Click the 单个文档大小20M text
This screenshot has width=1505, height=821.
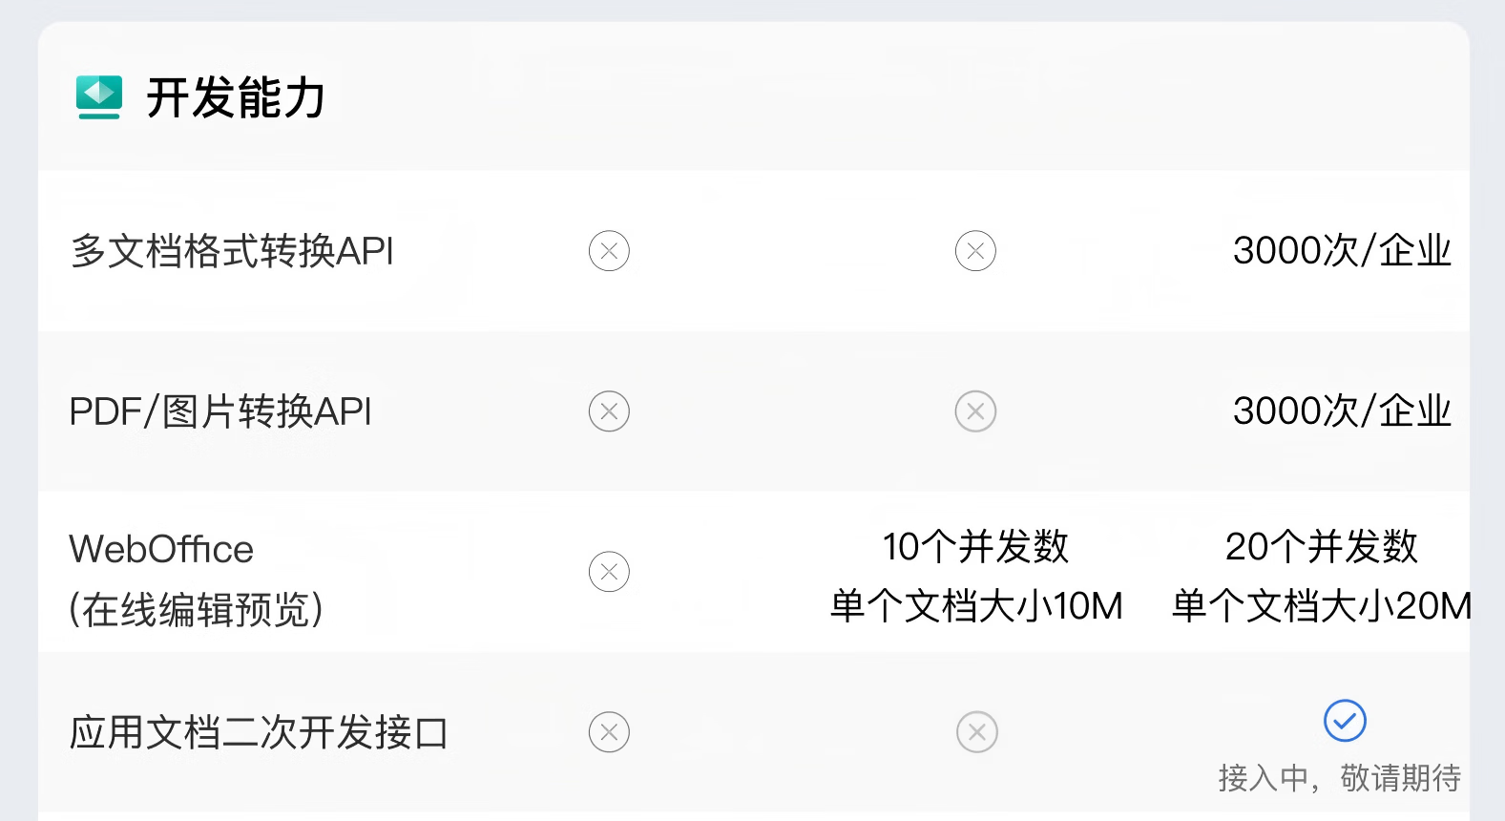coord(1322,606)
